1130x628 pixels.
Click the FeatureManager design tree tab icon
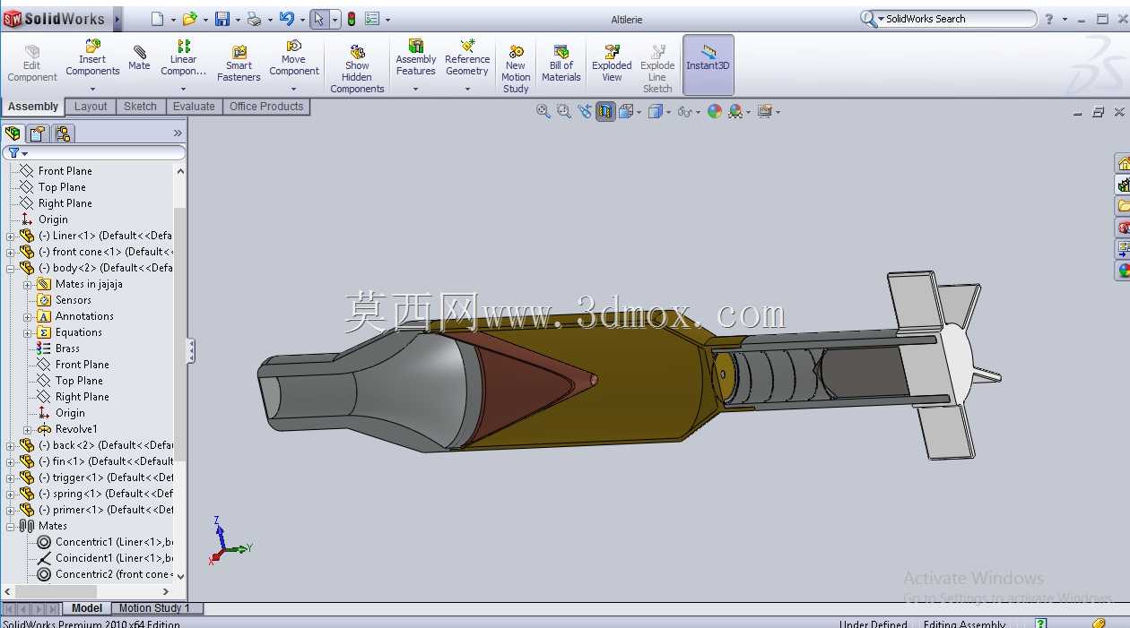(13, 133)
